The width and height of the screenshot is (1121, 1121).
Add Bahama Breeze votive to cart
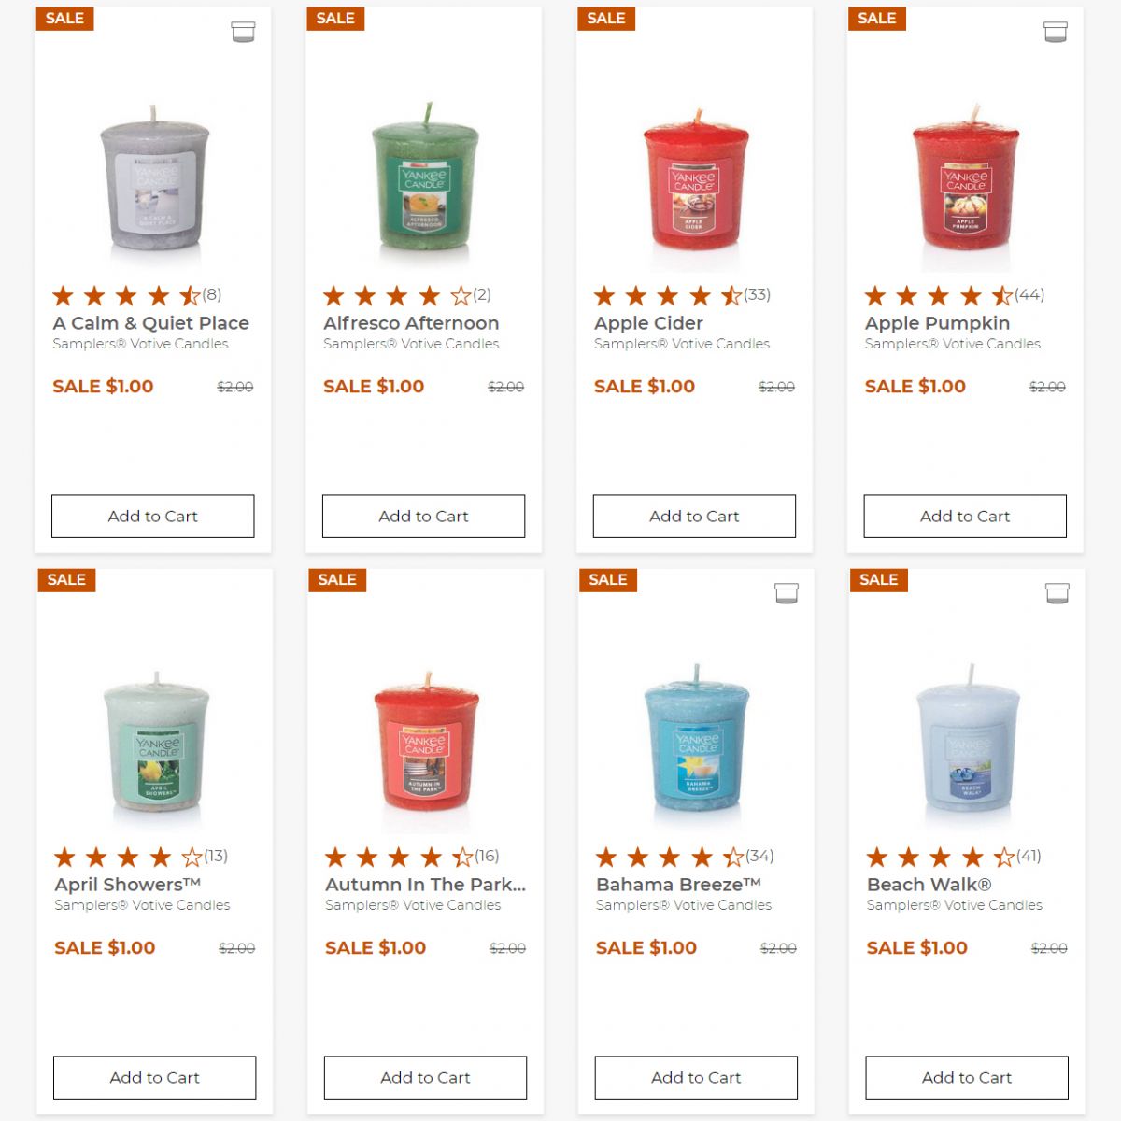(696, 1077)
